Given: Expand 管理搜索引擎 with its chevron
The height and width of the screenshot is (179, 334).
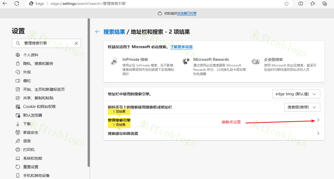Looking at the screenshot, I should [x=318, y=120].
